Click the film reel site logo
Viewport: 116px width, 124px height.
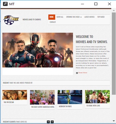coord(11,20)
